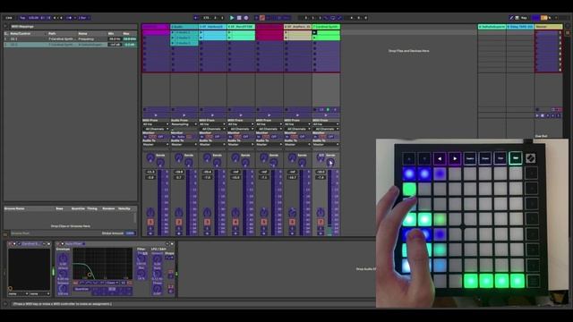573x322 pixels.
Task: Launch first clip in Cardinal Synth track
Action: [314, 32]
